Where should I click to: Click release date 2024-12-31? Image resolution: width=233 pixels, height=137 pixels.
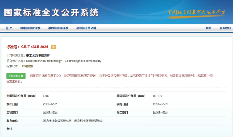(x=51, y=104)
